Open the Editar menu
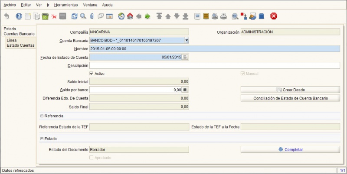 tap(26, 5)
